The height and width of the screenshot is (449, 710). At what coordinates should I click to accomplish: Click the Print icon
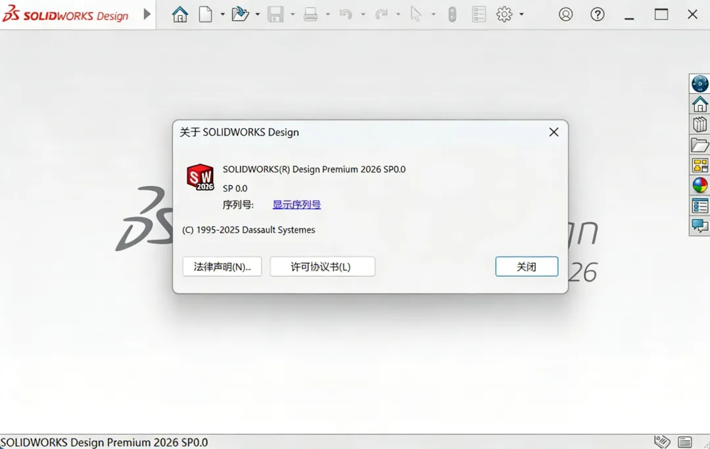(310, 14)
